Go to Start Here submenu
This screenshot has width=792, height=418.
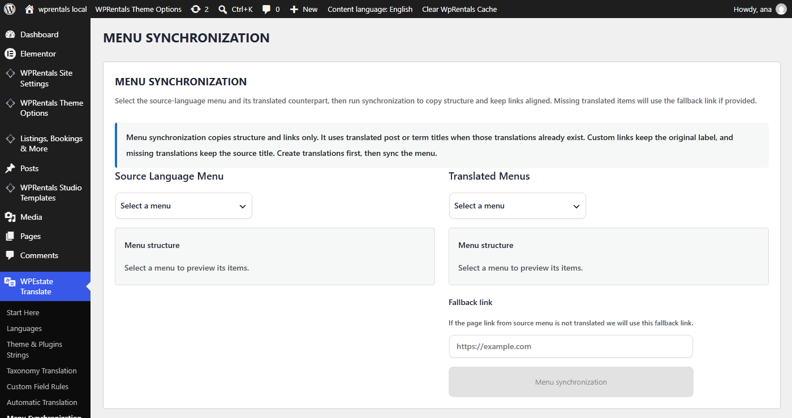pyautogui.click(x=23, y=312)
